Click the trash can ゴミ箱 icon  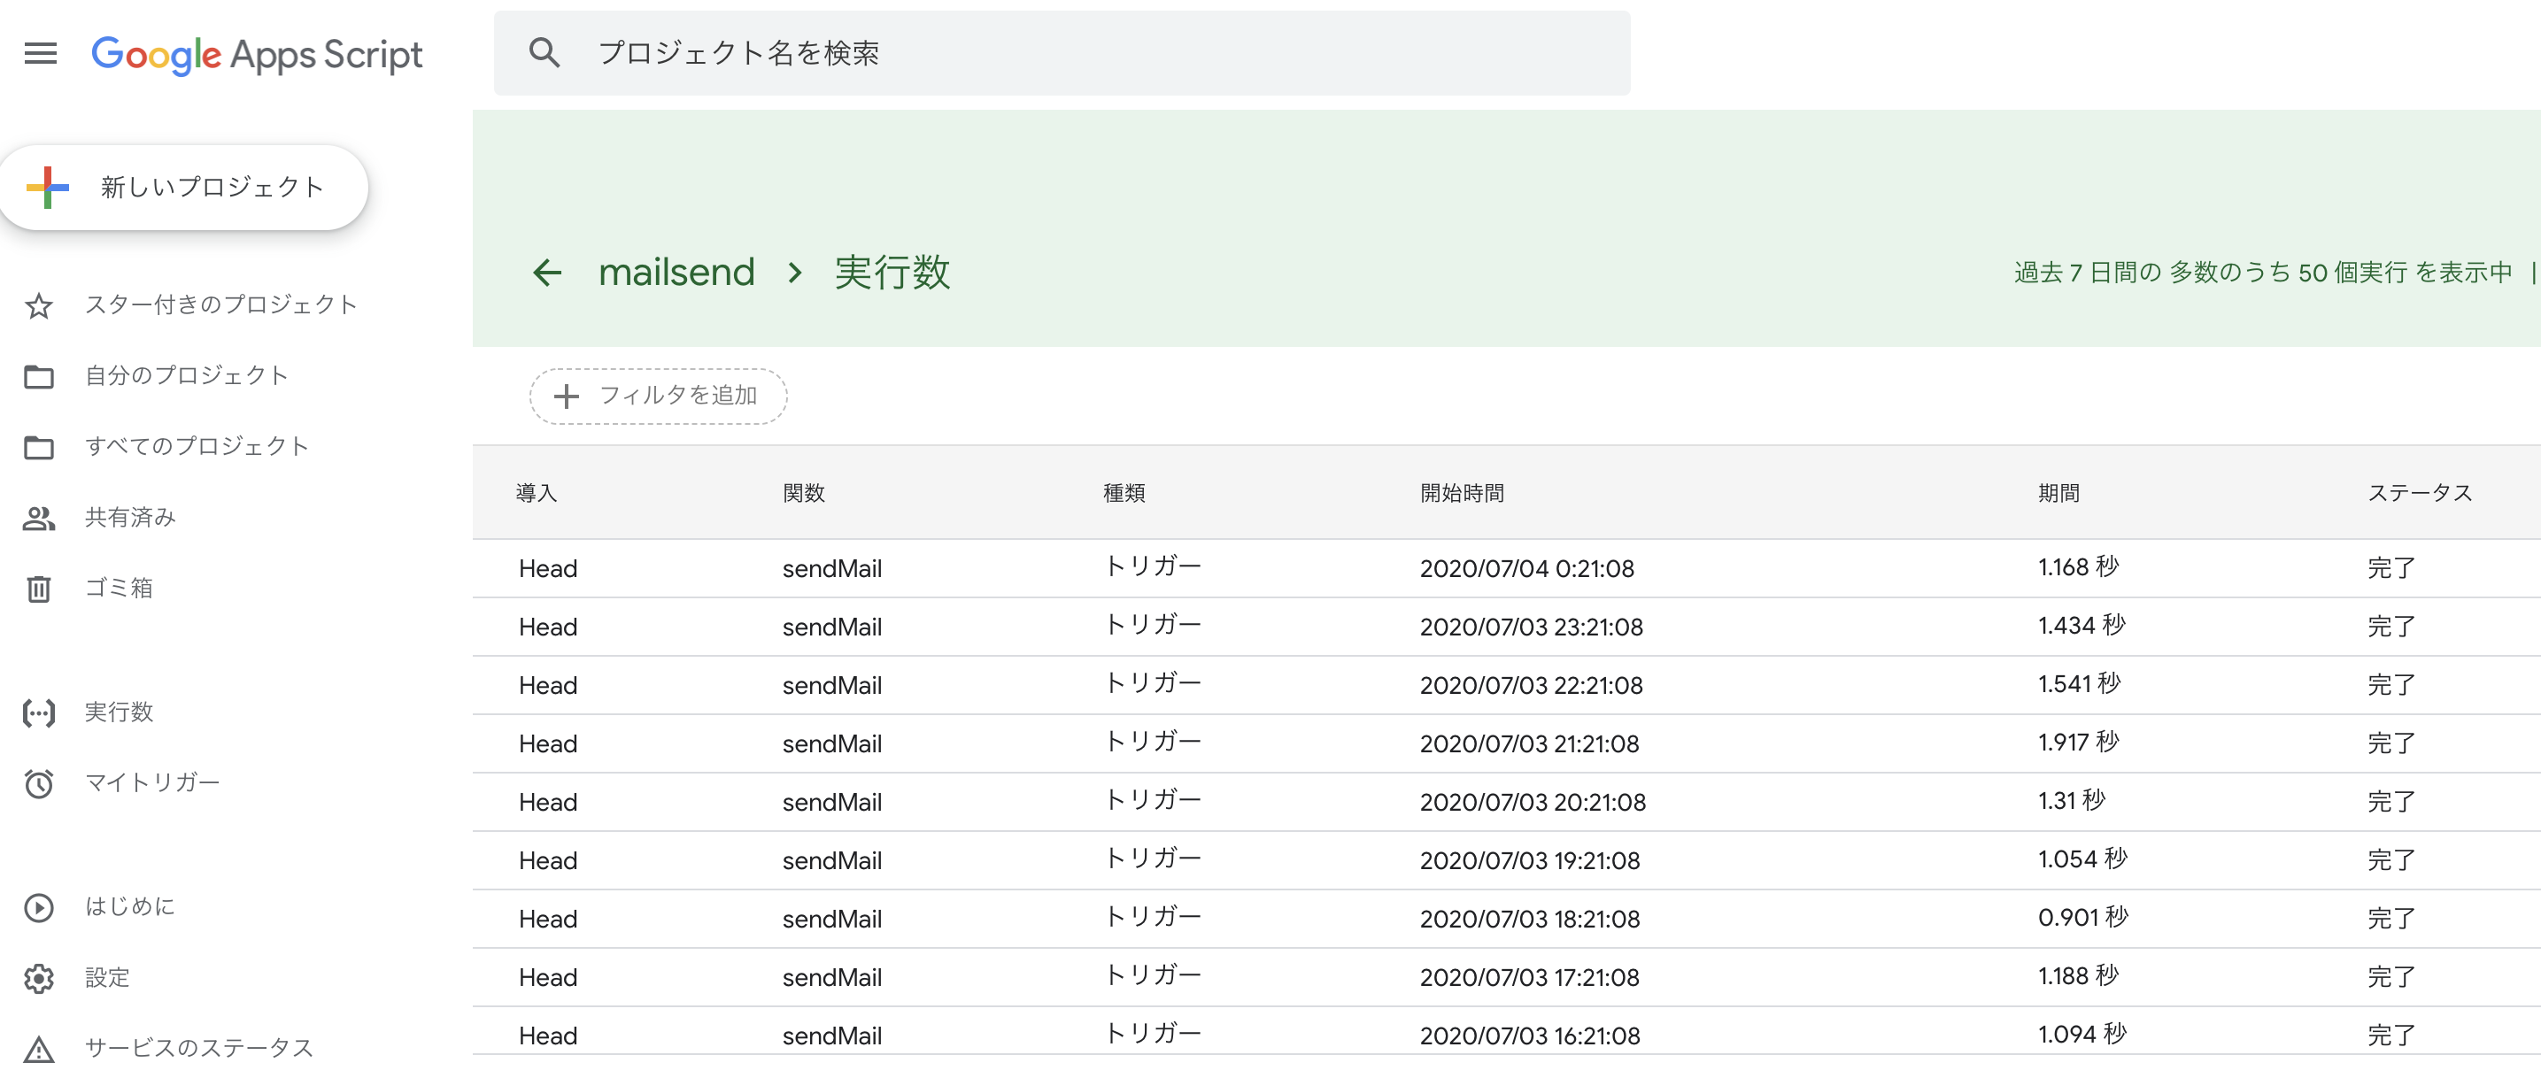(38, 589)
